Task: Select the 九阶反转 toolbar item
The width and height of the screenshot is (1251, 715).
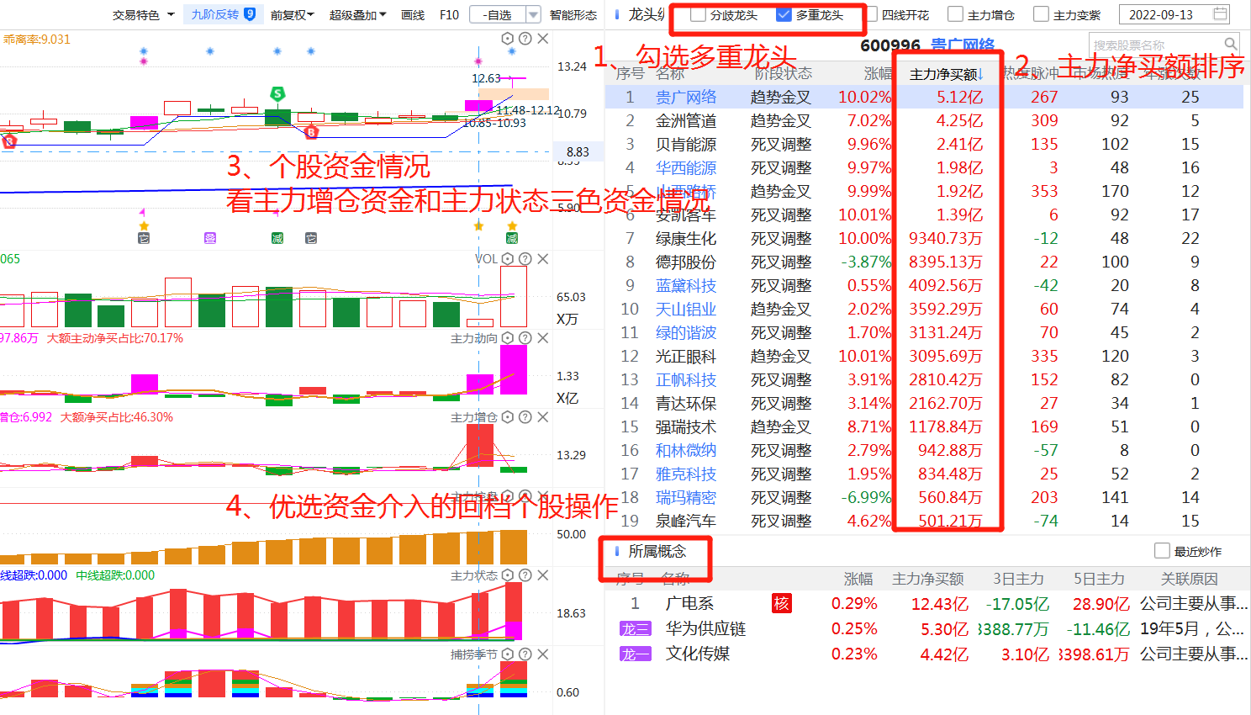Action: coord(224,14)
